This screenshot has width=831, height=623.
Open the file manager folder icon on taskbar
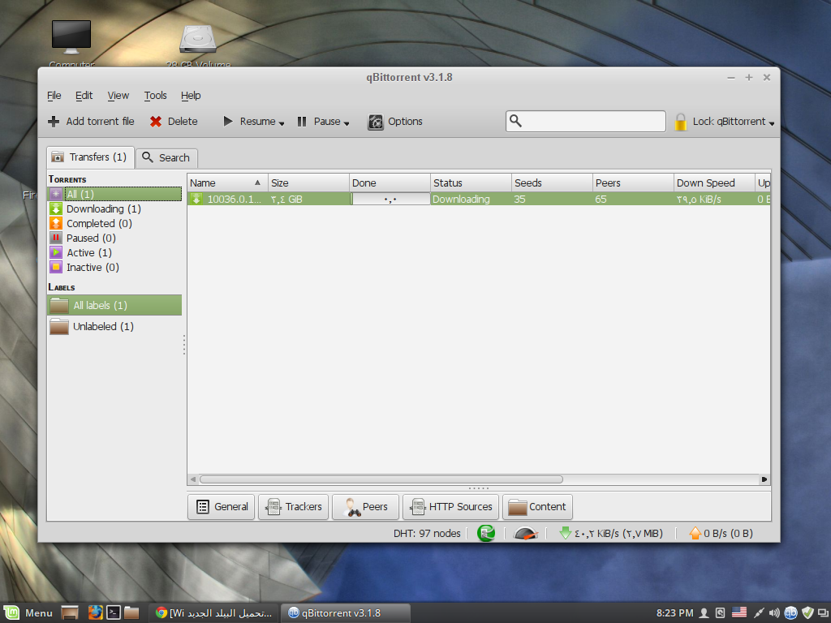click(131, 613)
